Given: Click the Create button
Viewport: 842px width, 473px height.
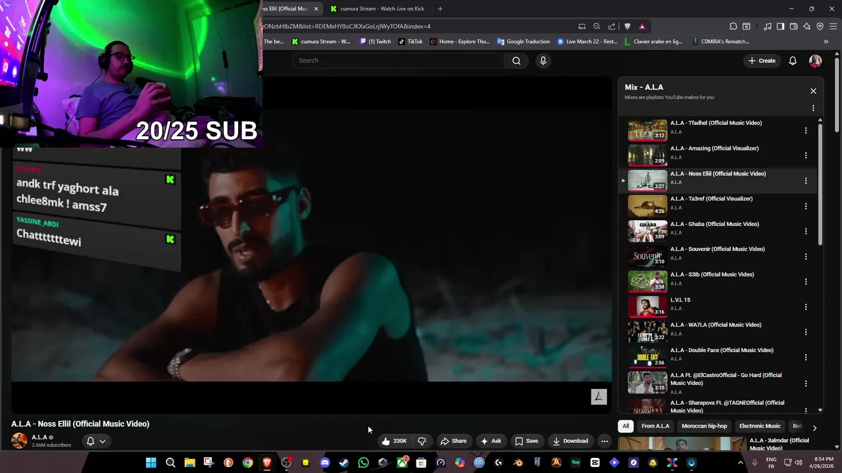Looking at the screenshot, I should (762, 60).
